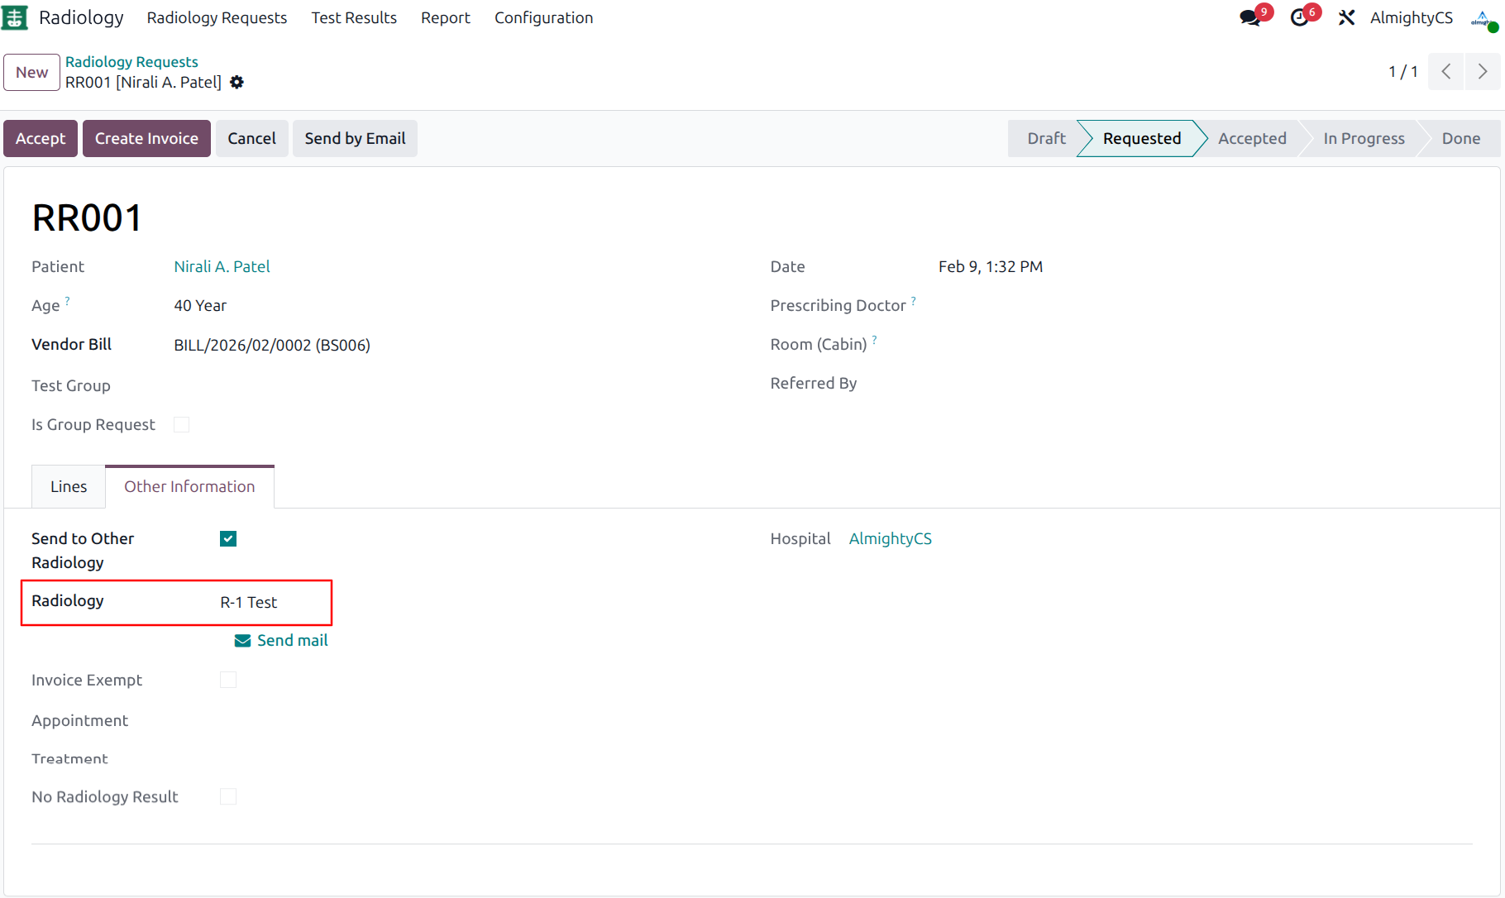
Task: Click the settings gear beside RR001 breadcrumb
Action: (x=237, y=82)
